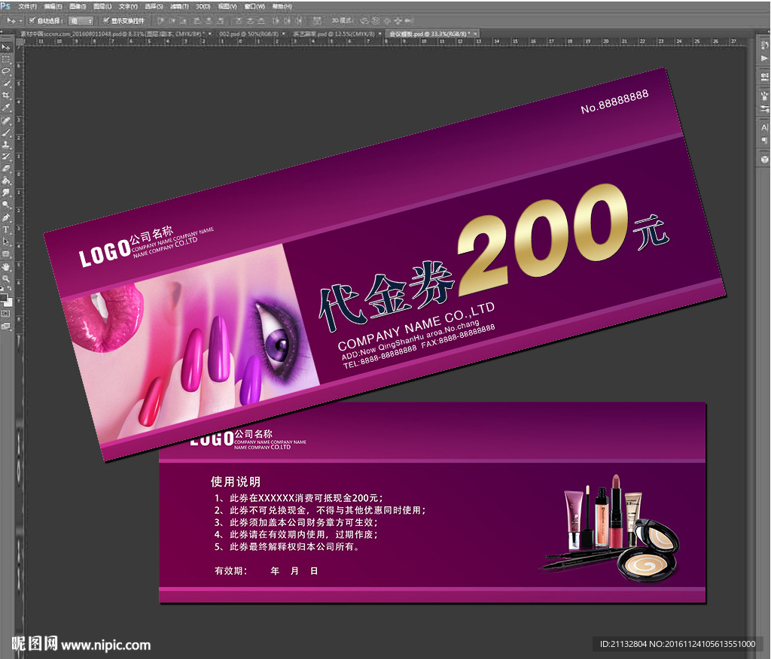Image resolution: width=771 pixels, height=659 pixels.
Task: Open the 图层(L) menu
Action: click(102, 6)
